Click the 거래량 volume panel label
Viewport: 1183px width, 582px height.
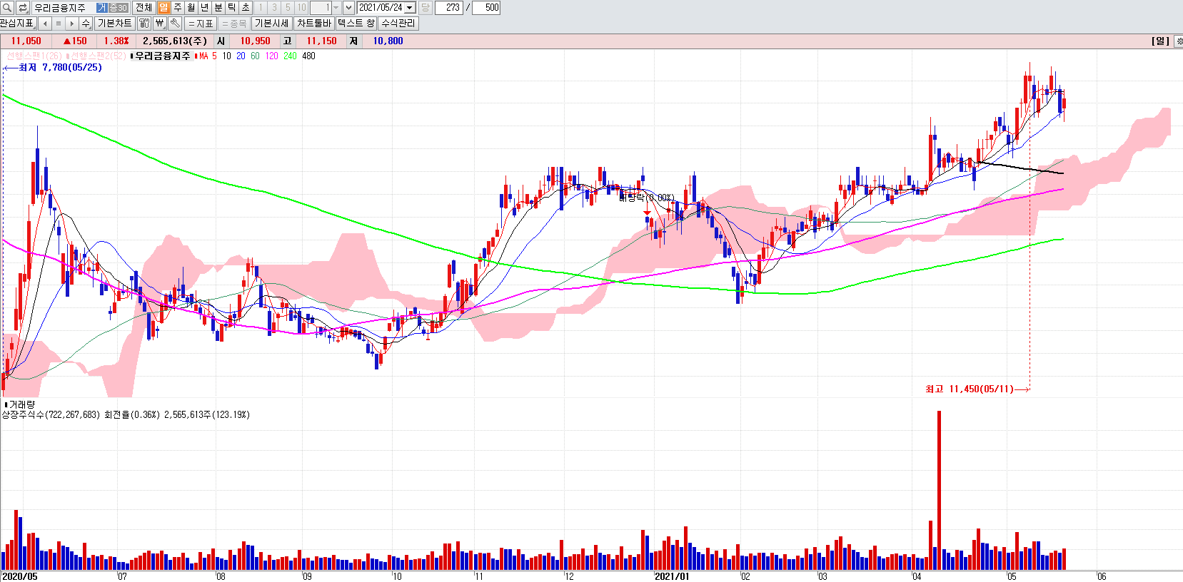pos(21,404)
